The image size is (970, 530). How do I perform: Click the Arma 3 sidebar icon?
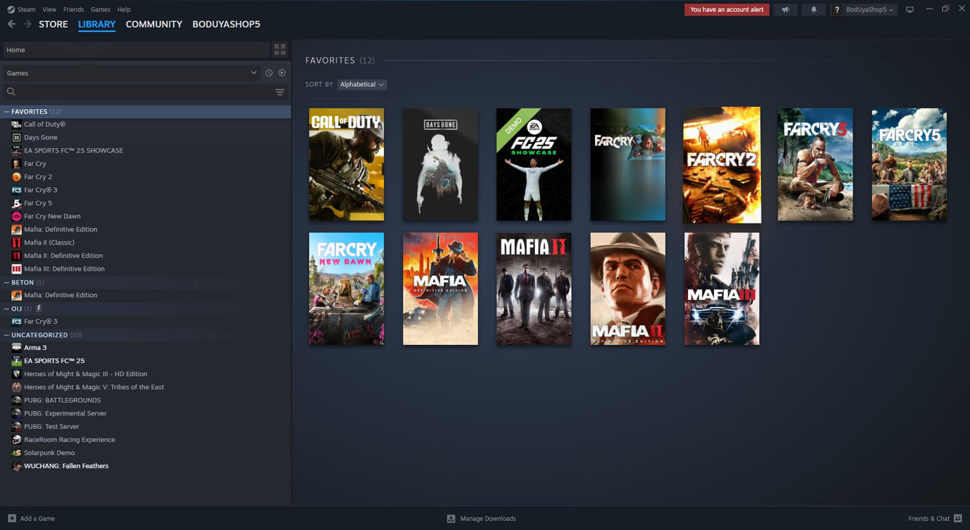click(17, 347)
